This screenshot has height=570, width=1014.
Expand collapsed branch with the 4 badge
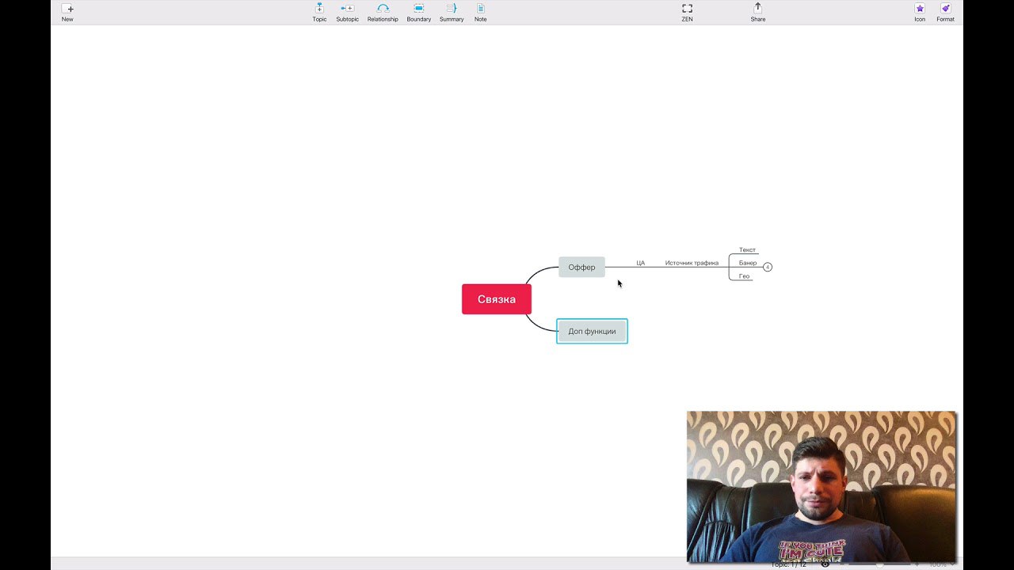pos(768,267)
